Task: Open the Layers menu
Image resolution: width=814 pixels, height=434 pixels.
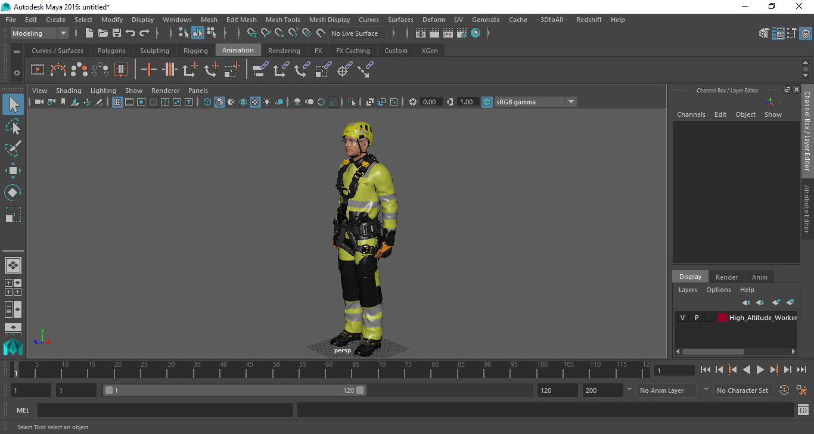Action: 688,290
